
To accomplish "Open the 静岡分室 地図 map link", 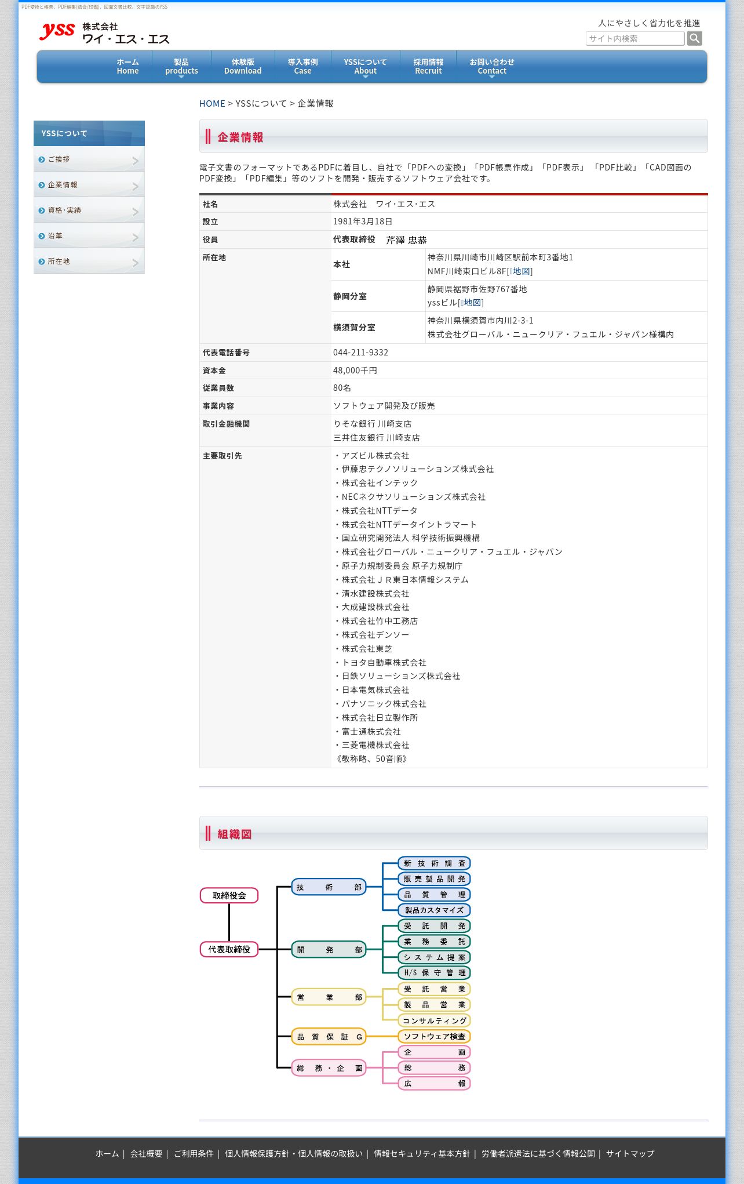I will (472, 303).
